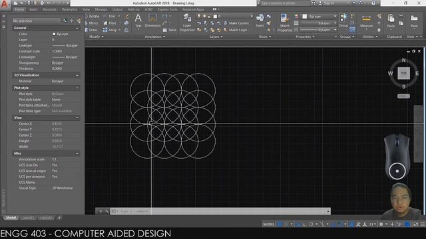
Task: Click Match Properties tool
Action: coord(284,23)
